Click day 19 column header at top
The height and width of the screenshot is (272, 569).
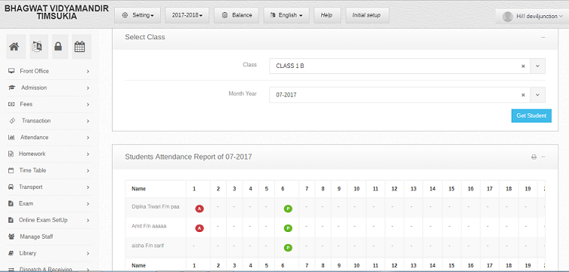tap(527, 189)
